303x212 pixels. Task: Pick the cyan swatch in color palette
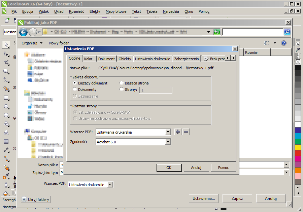(298, 136)
